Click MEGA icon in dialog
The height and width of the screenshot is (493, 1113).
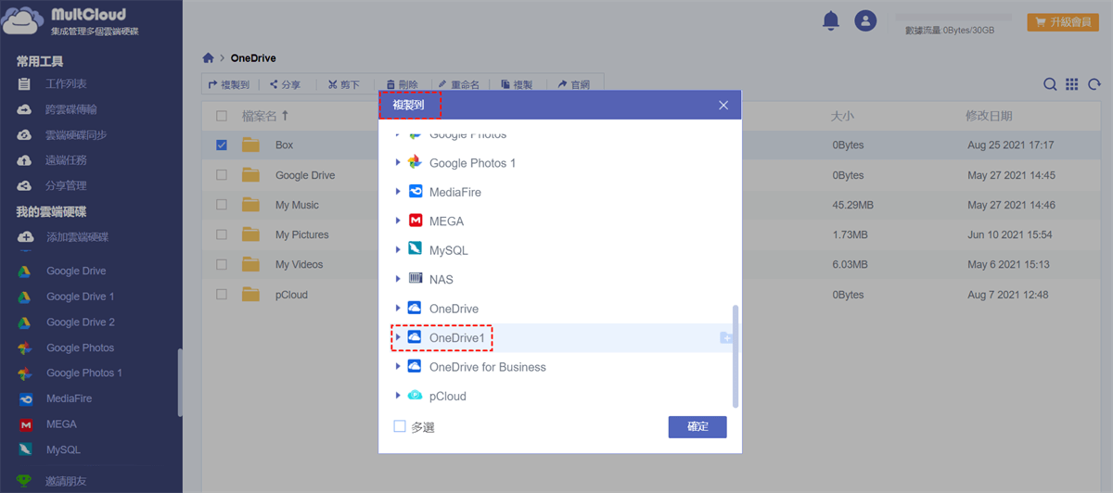416,221
